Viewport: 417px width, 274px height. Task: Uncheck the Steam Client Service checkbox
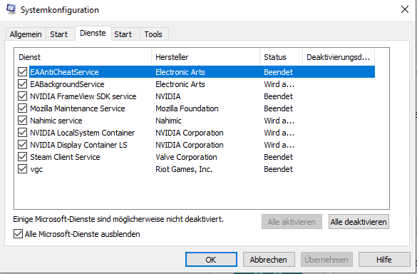coord(22,156)
